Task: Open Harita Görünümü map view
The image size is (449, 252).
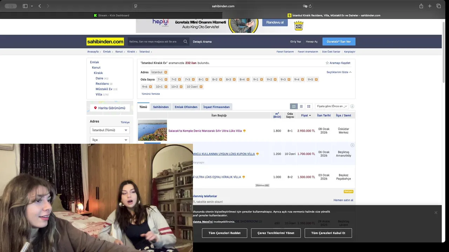Action: 109,108
